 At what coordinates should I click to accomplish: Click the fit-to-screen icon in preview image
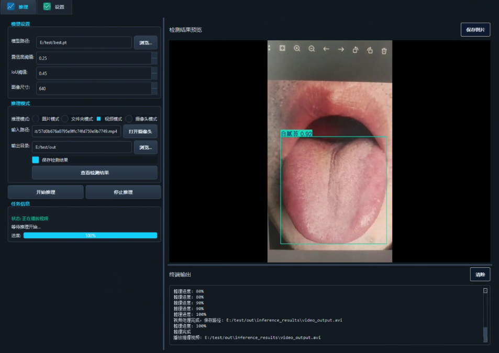[x=282, y=48]
